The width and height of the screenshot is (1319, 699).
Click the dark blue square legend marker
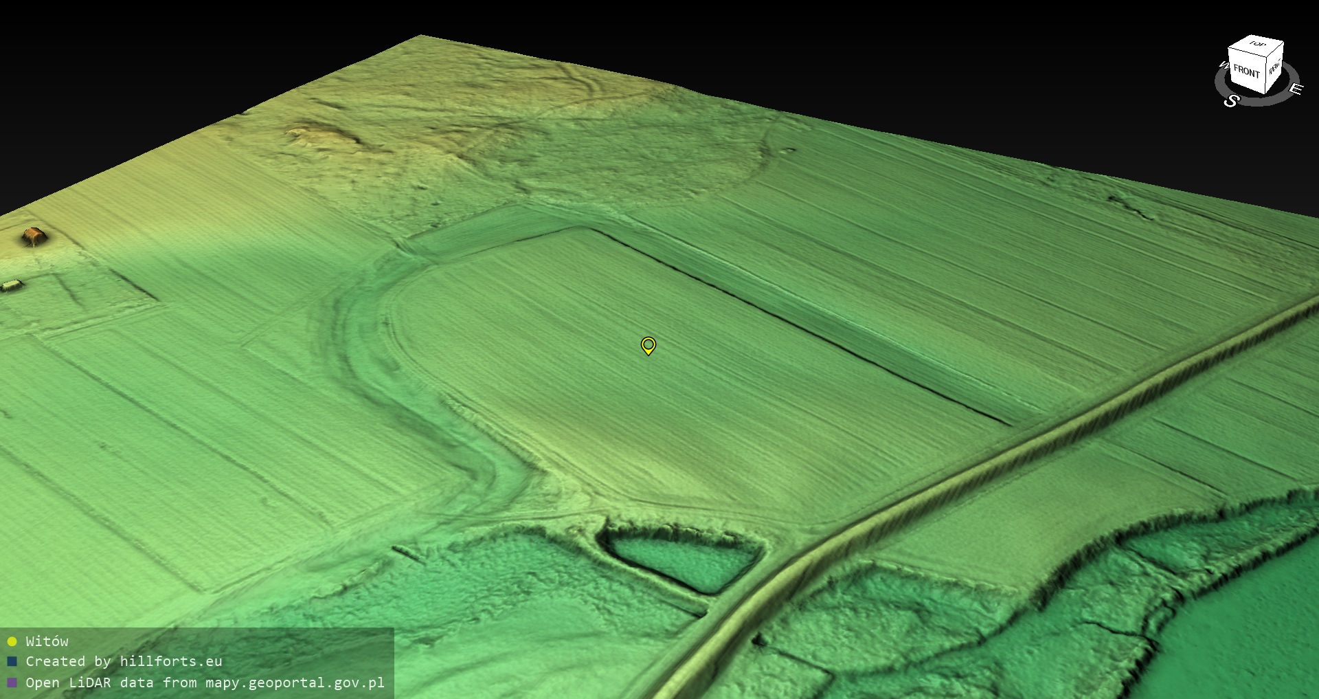pos(12,662)
